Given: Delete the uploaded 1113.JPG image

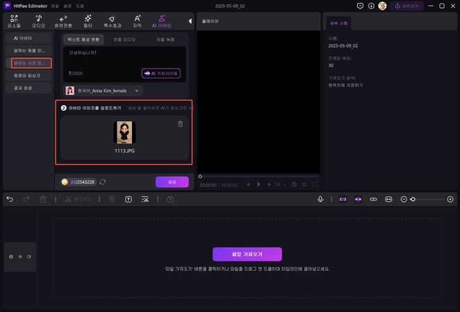Looking at the screenshot, I should coord(181,124).
